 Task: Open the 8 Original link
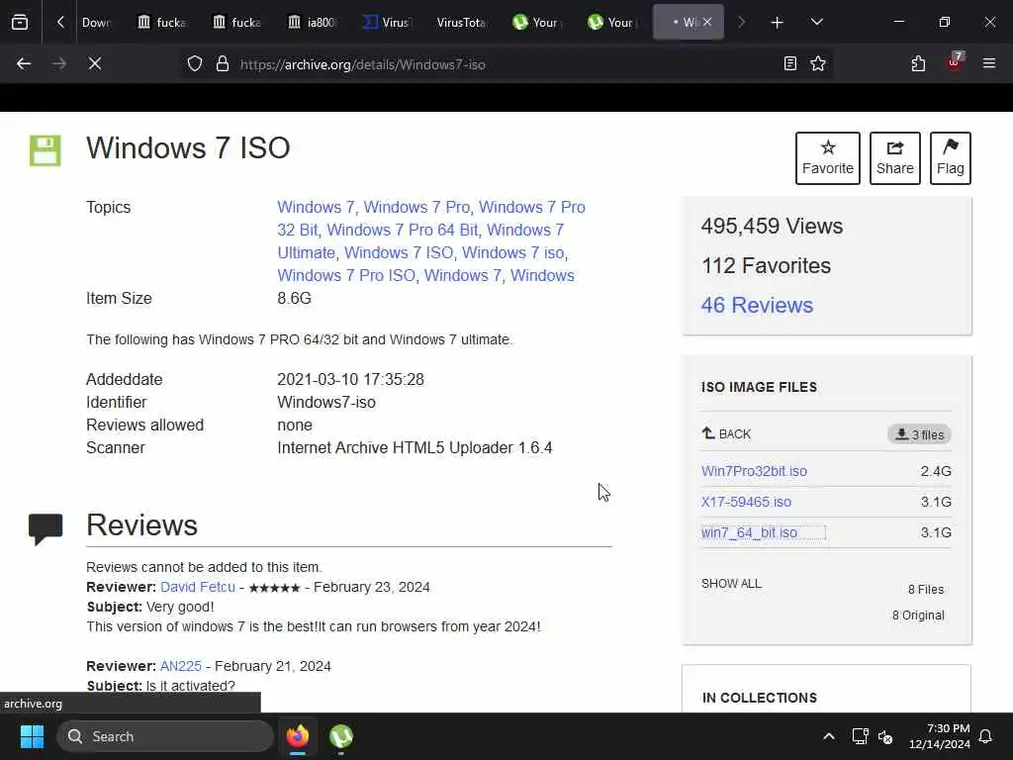click(x=918, y=616)
